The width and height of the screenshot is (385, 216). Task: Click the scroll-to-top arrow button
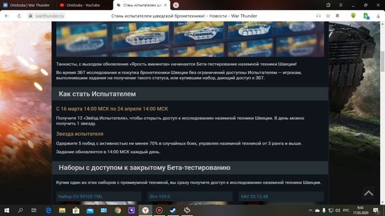[369, 193]
